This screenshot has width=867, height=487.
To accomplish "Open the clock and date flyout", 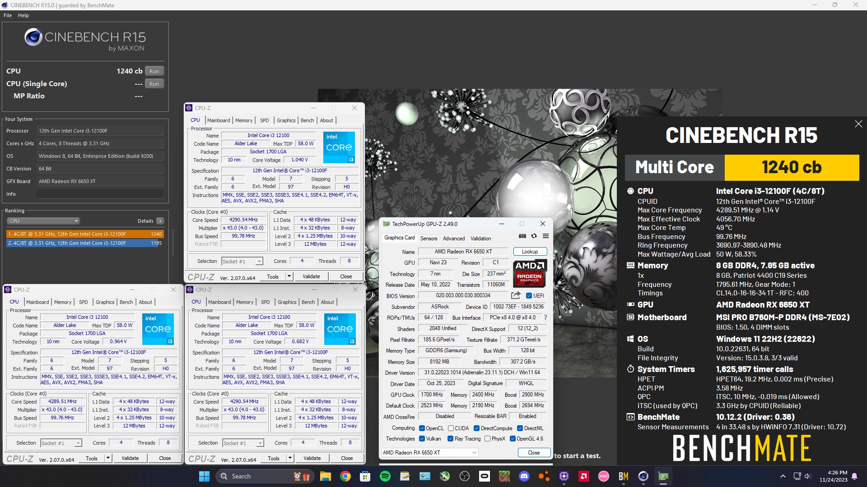I will (x=834, y=476).
